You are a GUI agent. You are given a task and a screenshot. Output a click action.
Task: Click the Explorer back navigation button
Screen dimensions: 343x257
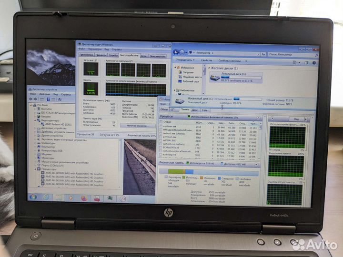(x=176, y=52)
